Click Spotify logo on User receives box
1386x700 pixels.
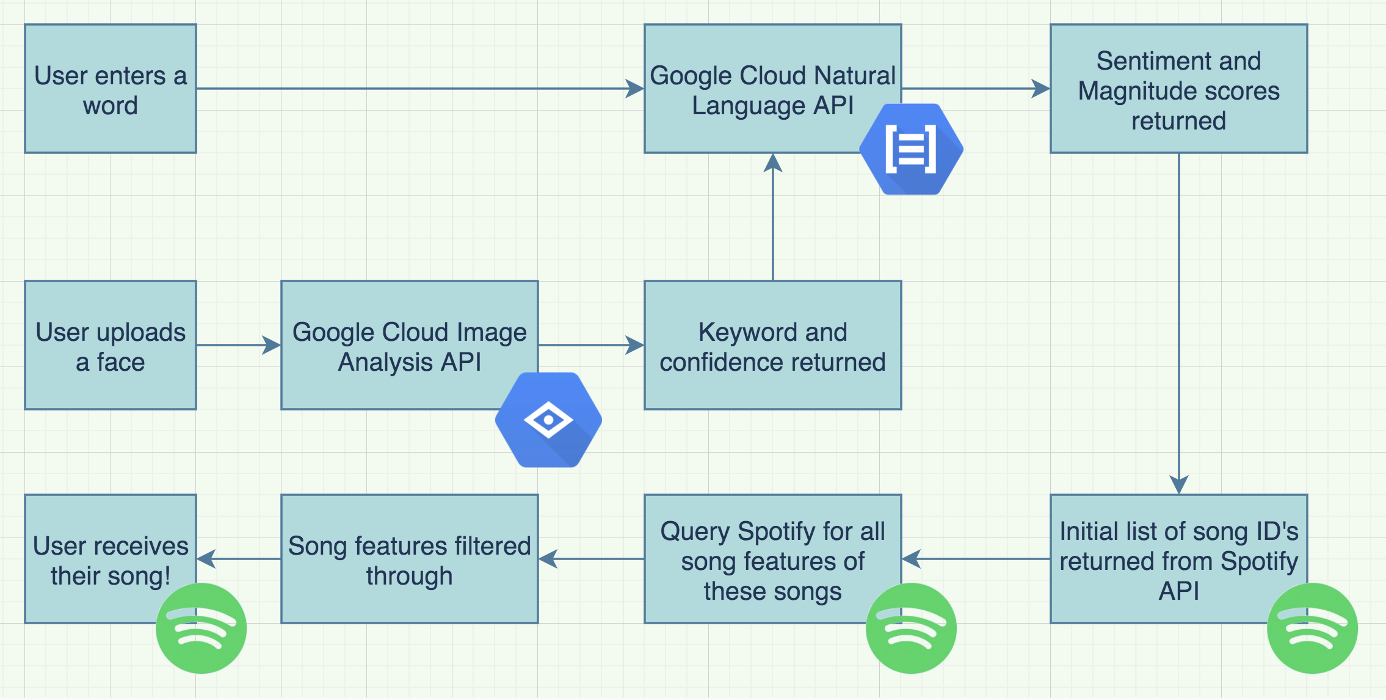[201, 628]
